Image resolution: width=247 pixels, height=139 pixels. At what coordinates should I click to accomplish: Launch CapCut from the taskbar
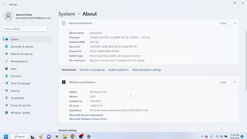coord(57,136)
